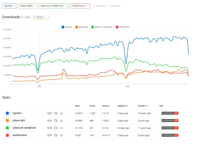202x145 pixels.
Task: Remove playwright tag with its x
Action: pos(35,6)
